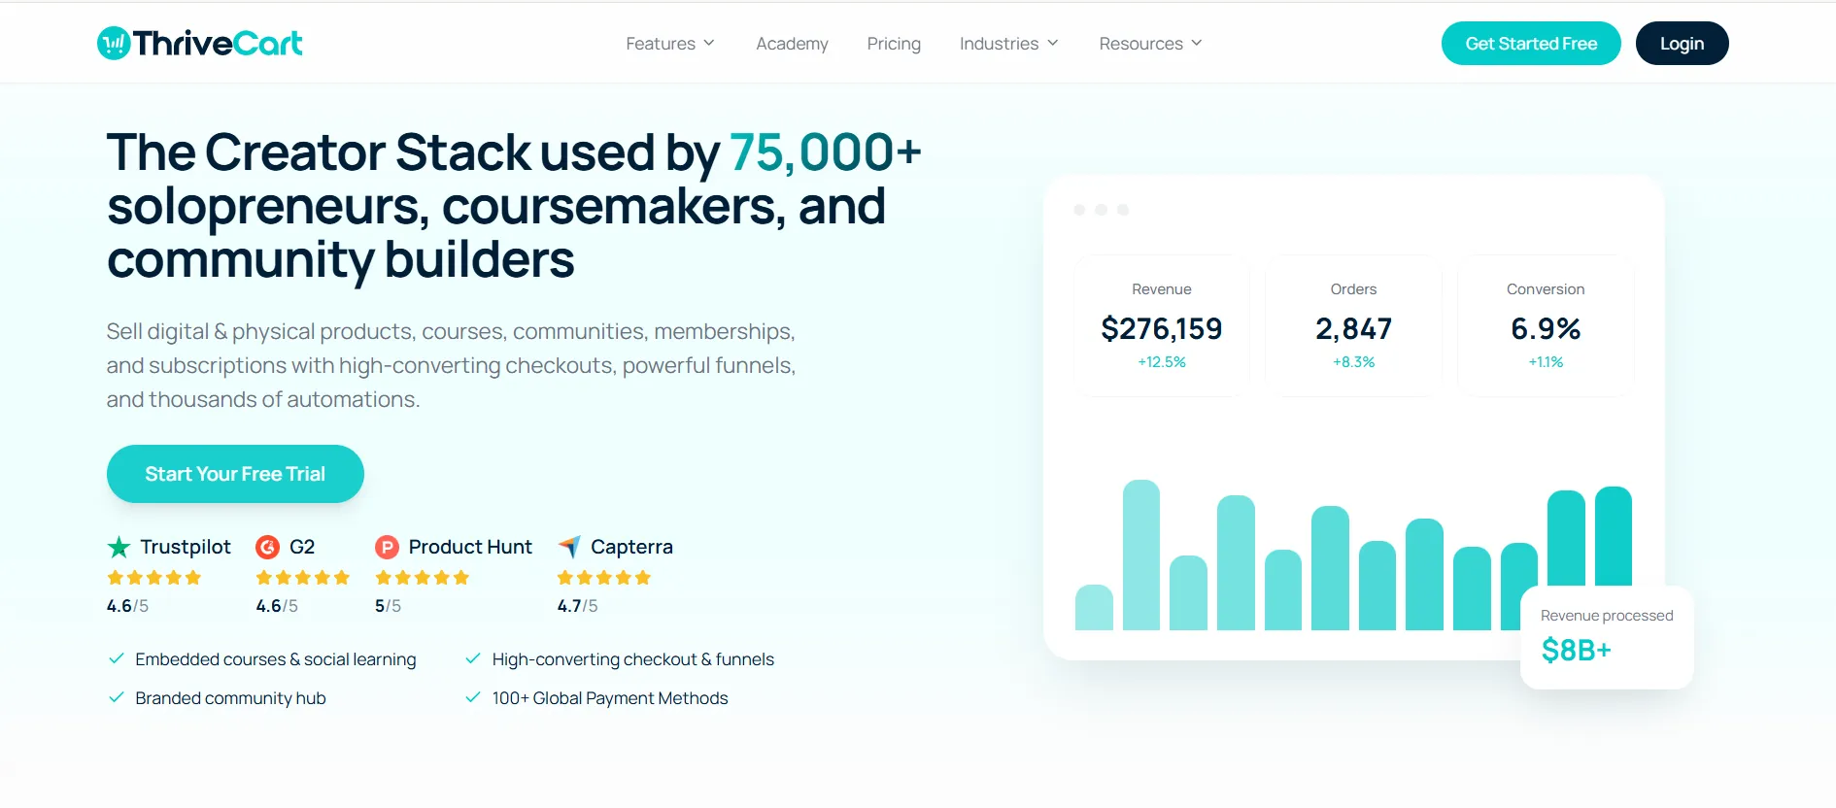Image resolution: width=1836 pixels, height=808 pixels.
Task: Click the G2 red logo icon
Action: tap(267, 547)
